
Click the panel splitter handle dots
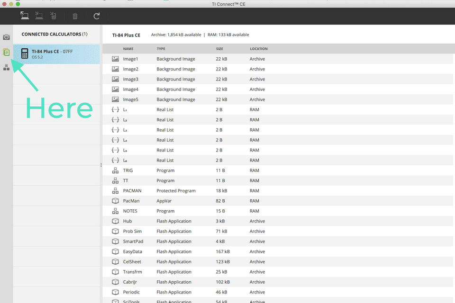pyautogui.click(x=101, y=165)
